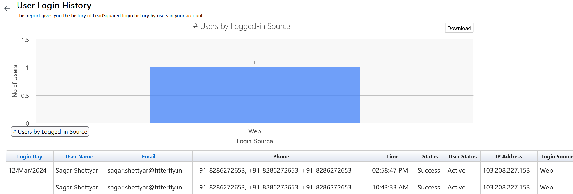
Task: Click the chart title '# Users by Logged-in Source'
Action: point(242,26)
